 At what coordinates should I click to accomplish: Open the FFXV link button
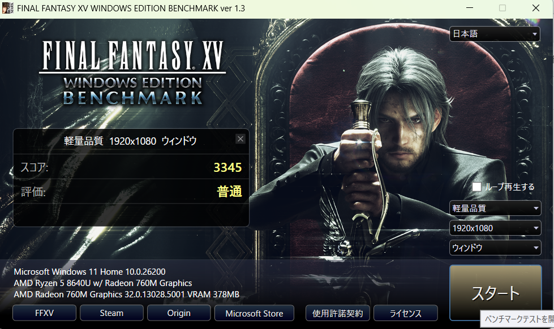pyautogui.click(x=44, y=313)
